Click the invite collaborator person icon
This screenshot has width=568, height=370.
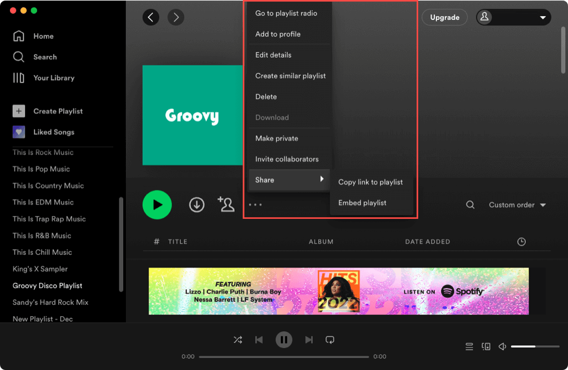click(x=226, y=204)
